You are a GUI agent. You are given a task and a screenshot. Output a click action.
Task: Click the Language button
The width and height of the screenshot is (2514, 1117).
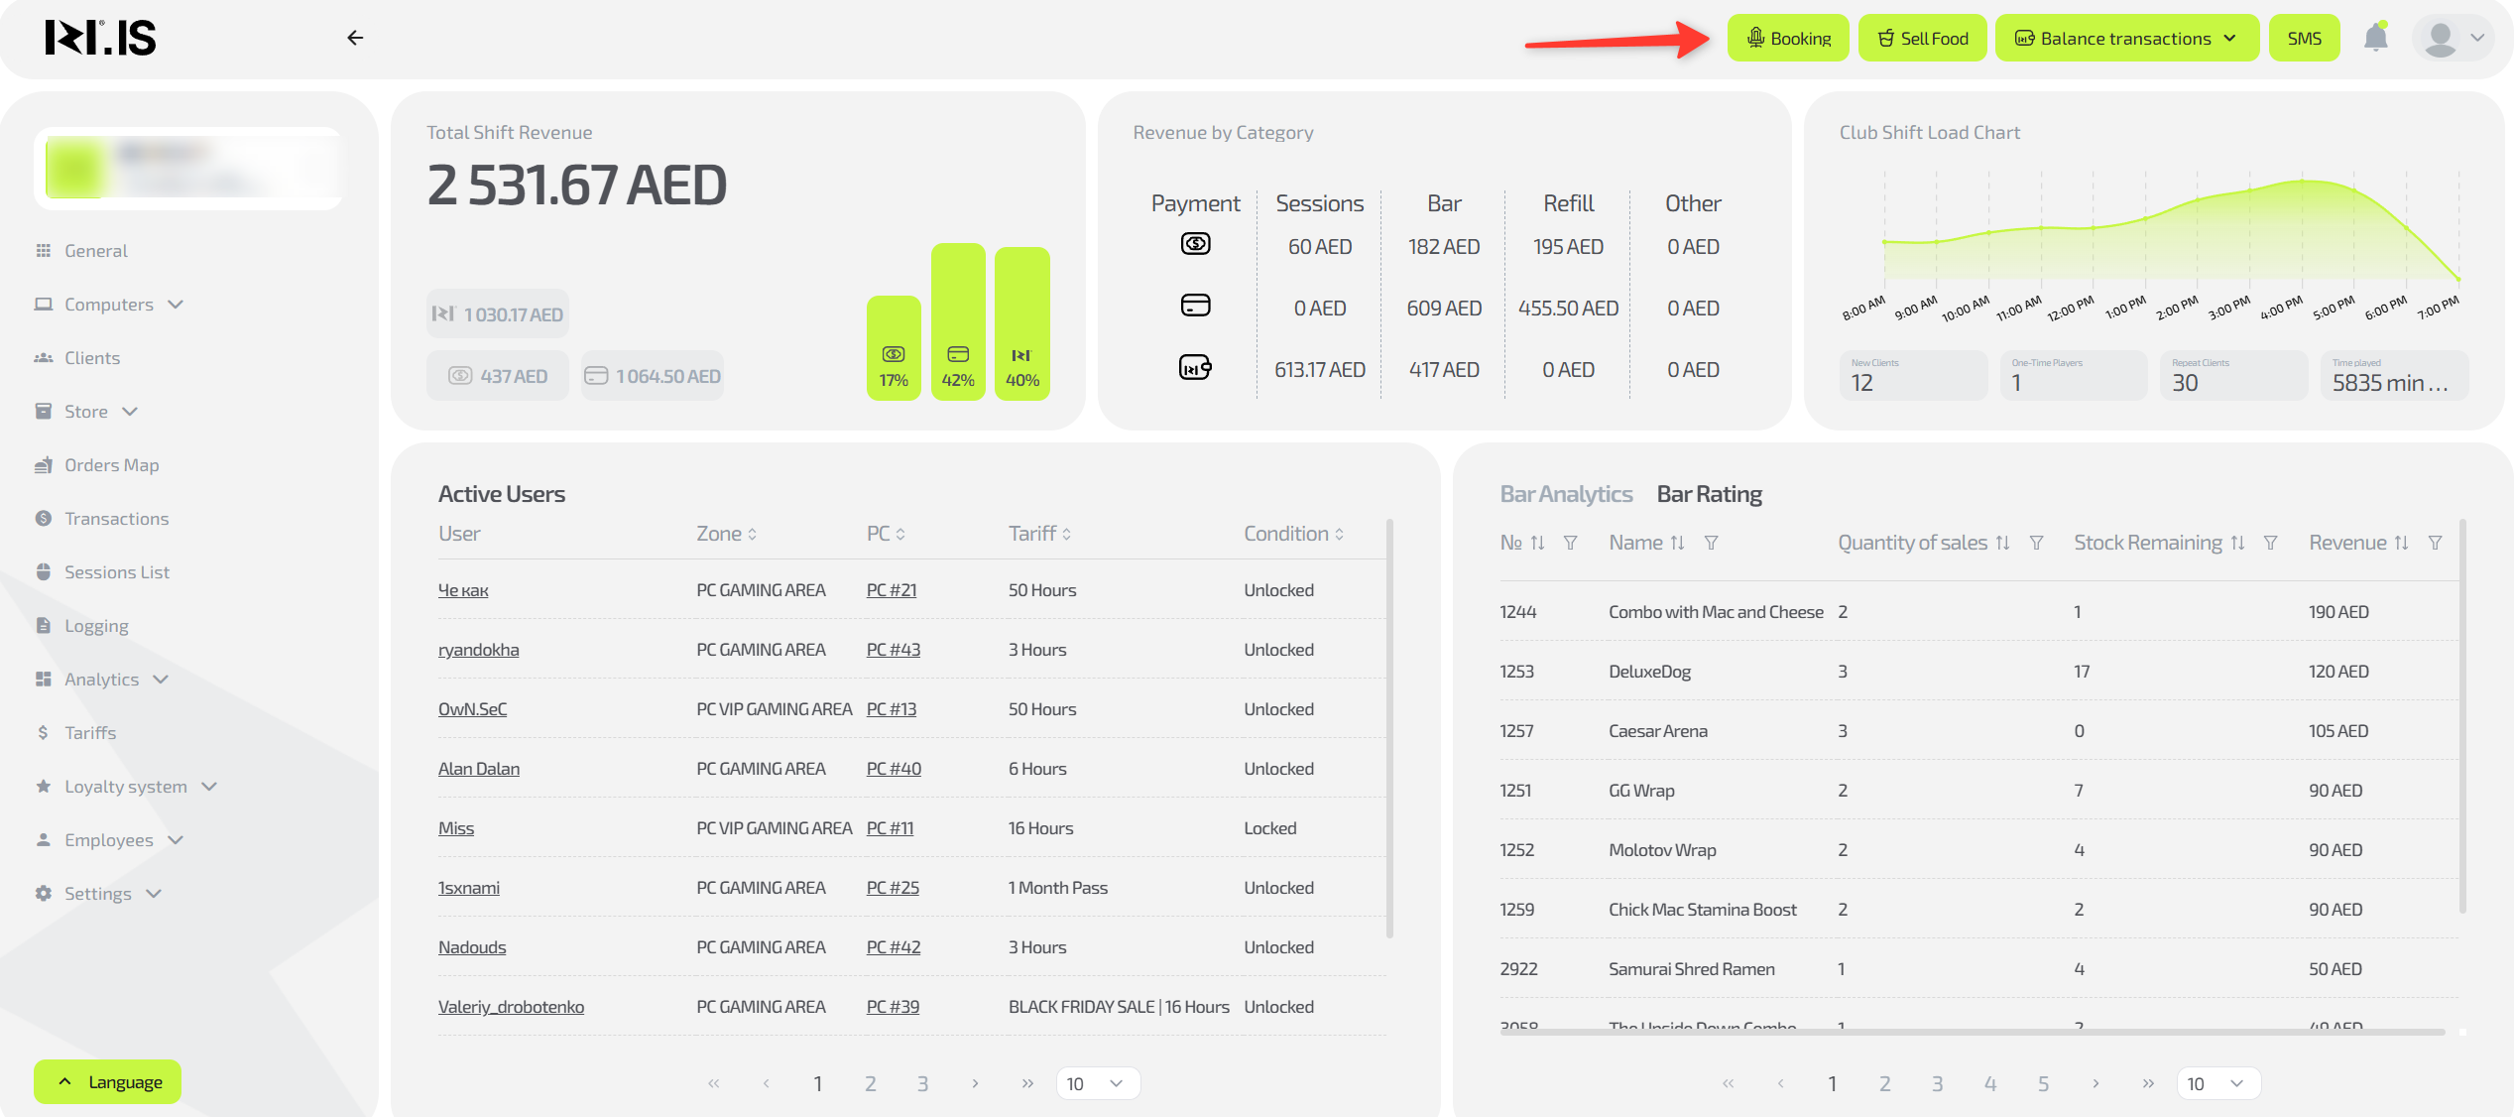108,1081
